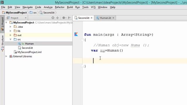Select External Libraries in tree
The height and width of the screenshot is (105, 187).
pyautogui.click(x=22, y=56)
